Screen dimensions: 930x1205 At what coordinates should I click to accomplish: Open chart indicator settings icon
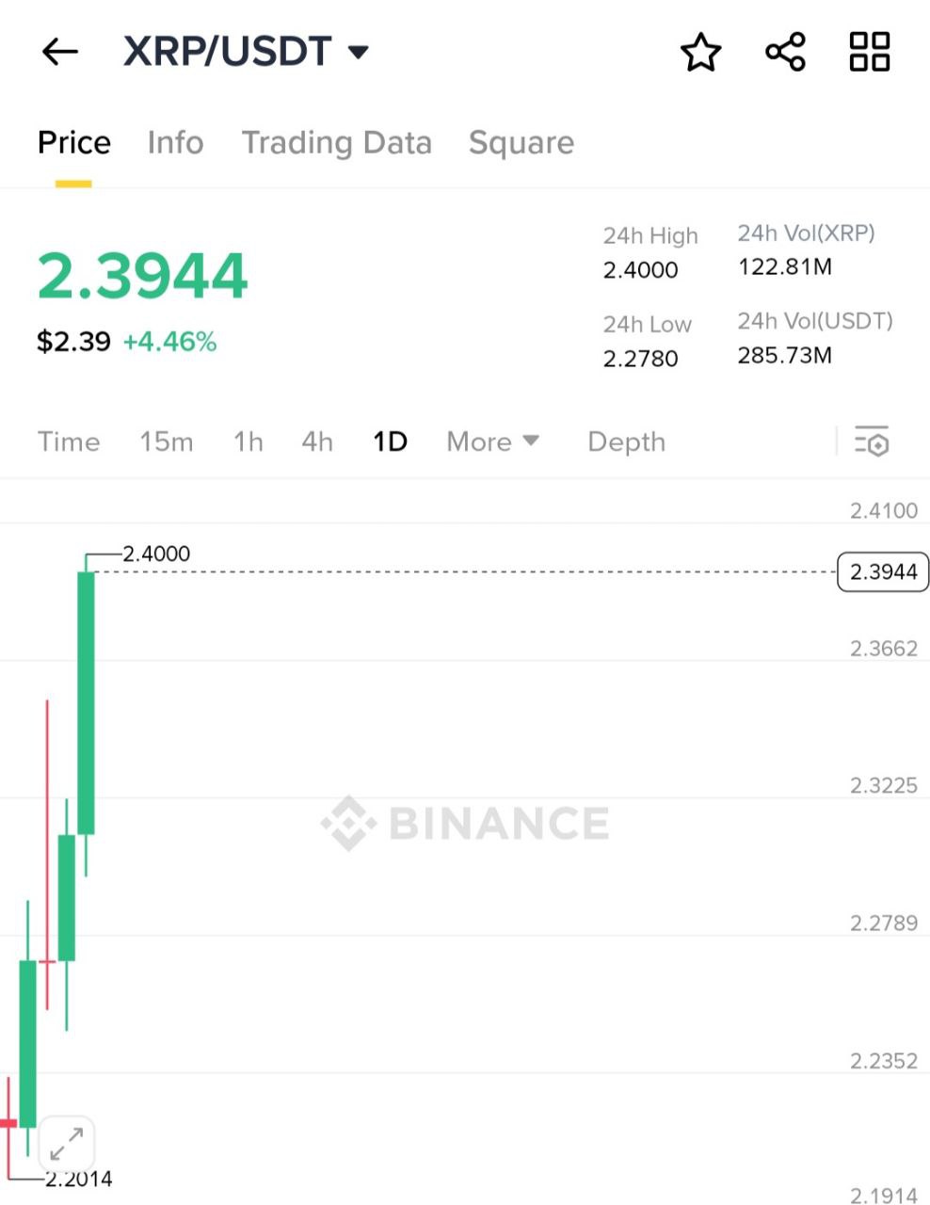(872, 442)
